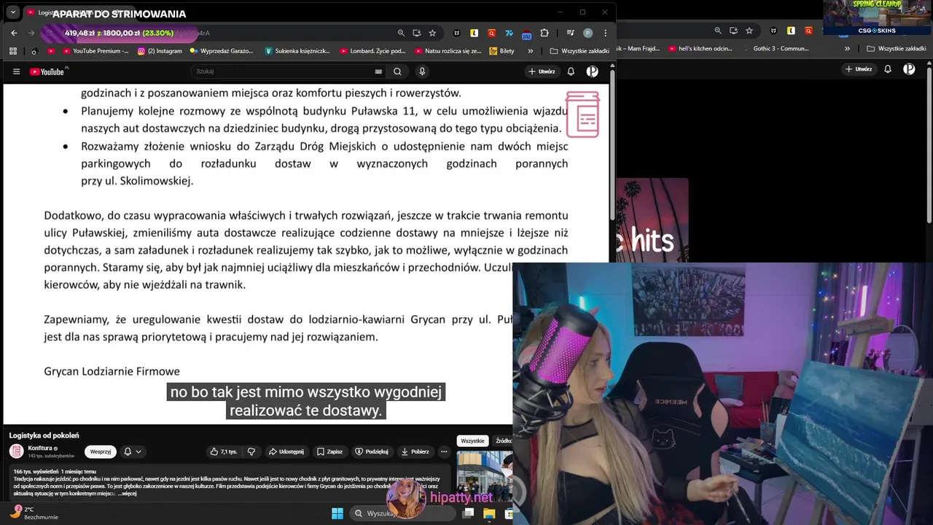Open hell's kitchen odcin... bookmark in background browser

700,48
